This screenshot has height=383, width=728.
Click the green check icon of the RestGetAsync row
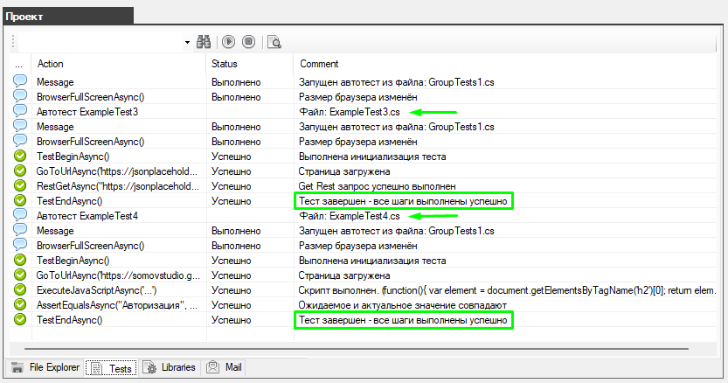pos(20,185)
